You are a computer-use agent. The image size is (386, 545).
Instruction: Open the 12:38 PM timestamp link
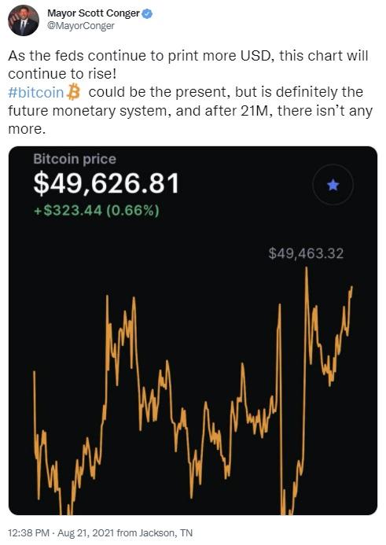pyautogui.click(x=28, y=533)
